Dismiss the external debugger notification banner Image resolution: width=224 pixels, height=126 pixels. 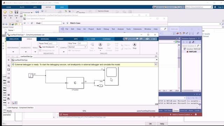(156, 64)
